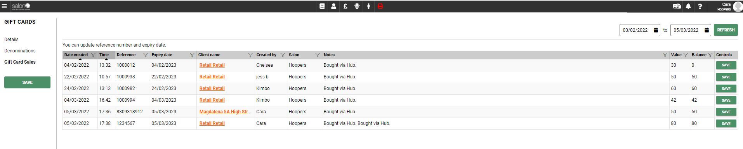This screenshot has width=743, height=149.
Task: Select Gift Card Sales section
Action: click(x=20, y=62)
